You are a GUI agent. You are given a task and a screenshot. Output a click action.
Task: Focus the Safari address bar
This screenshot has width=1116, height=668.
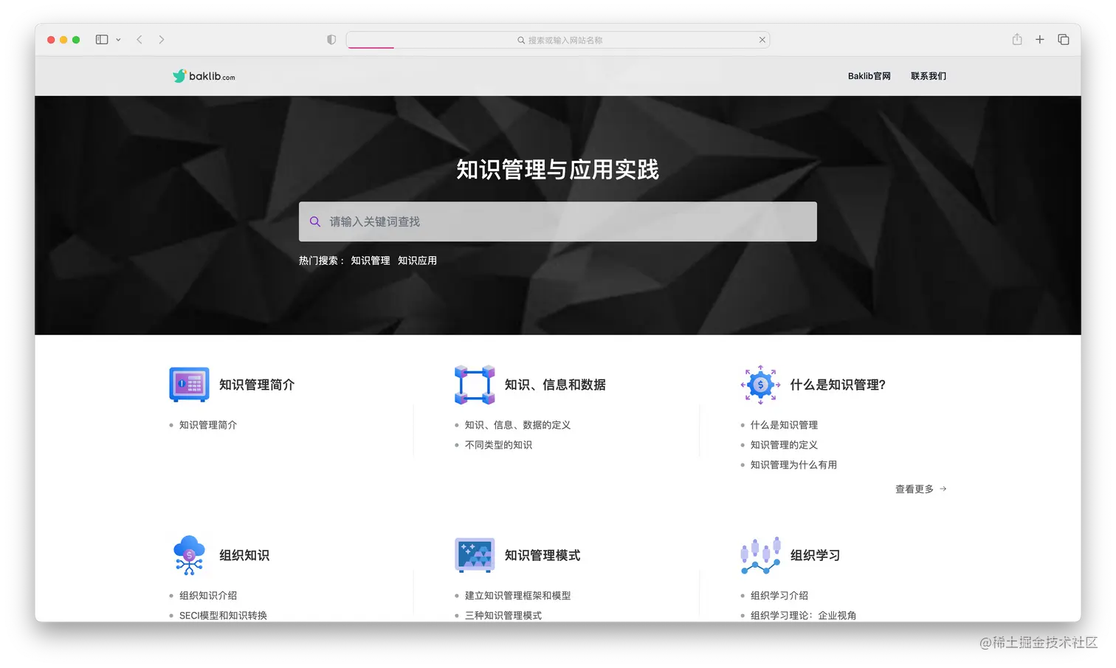pos(558,40)
